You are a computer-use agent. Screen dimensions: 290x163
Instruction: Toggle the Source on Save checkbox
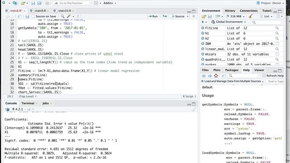[33, 16]
